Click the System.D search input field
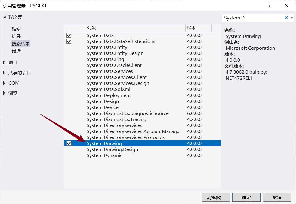296x204 pixels. (x=253, y=18)
